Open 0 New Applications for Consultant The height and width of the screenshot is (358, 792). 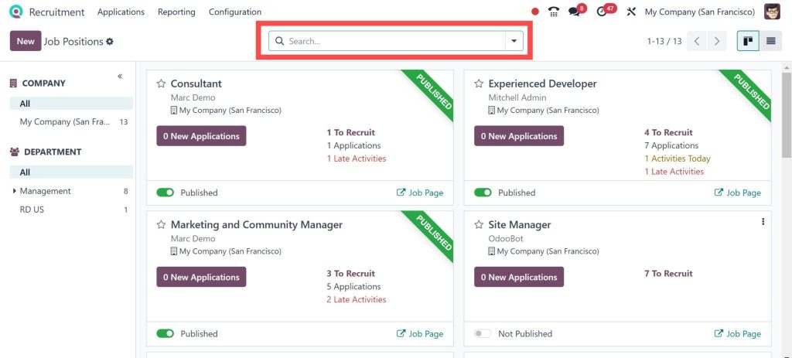click(x=201, y=136)
